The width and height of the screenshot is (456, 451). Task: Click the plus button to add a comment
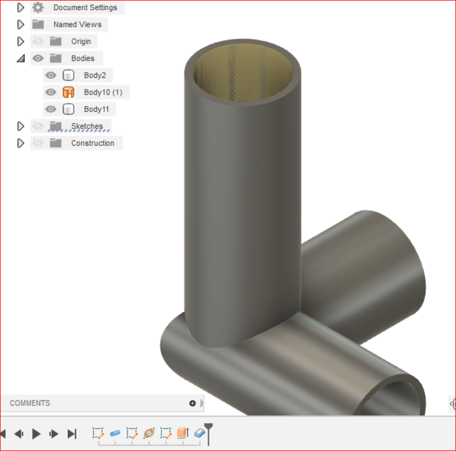click(192, 403)
